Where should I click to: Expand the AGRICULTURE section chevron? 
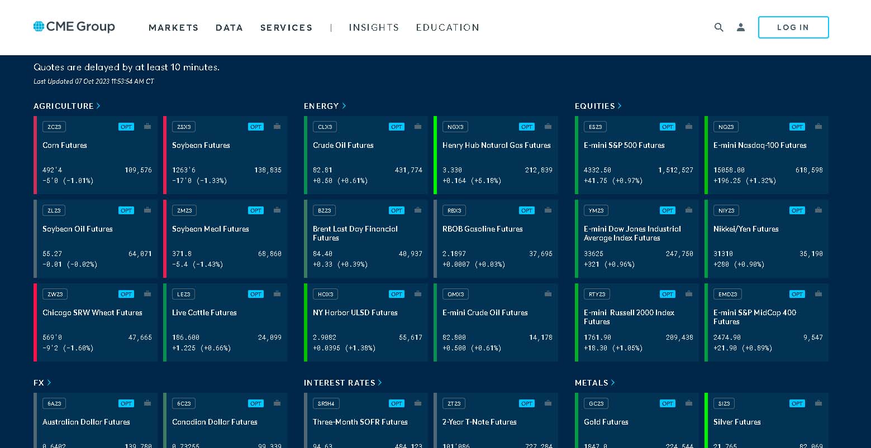(x=98, y=106)
